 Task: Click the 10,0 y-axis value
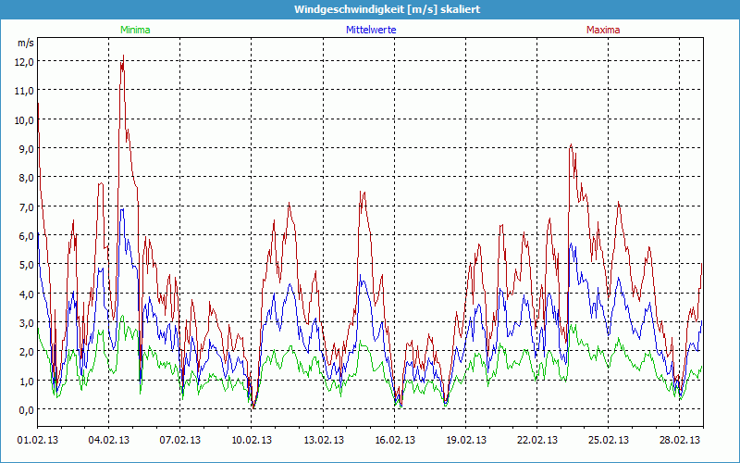pyautogui.click(x=24, y=119)
